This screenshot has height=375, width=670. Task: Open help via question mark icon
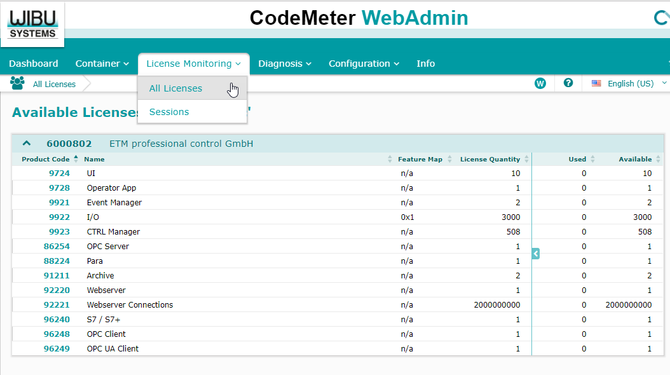[x=568, y=83]
